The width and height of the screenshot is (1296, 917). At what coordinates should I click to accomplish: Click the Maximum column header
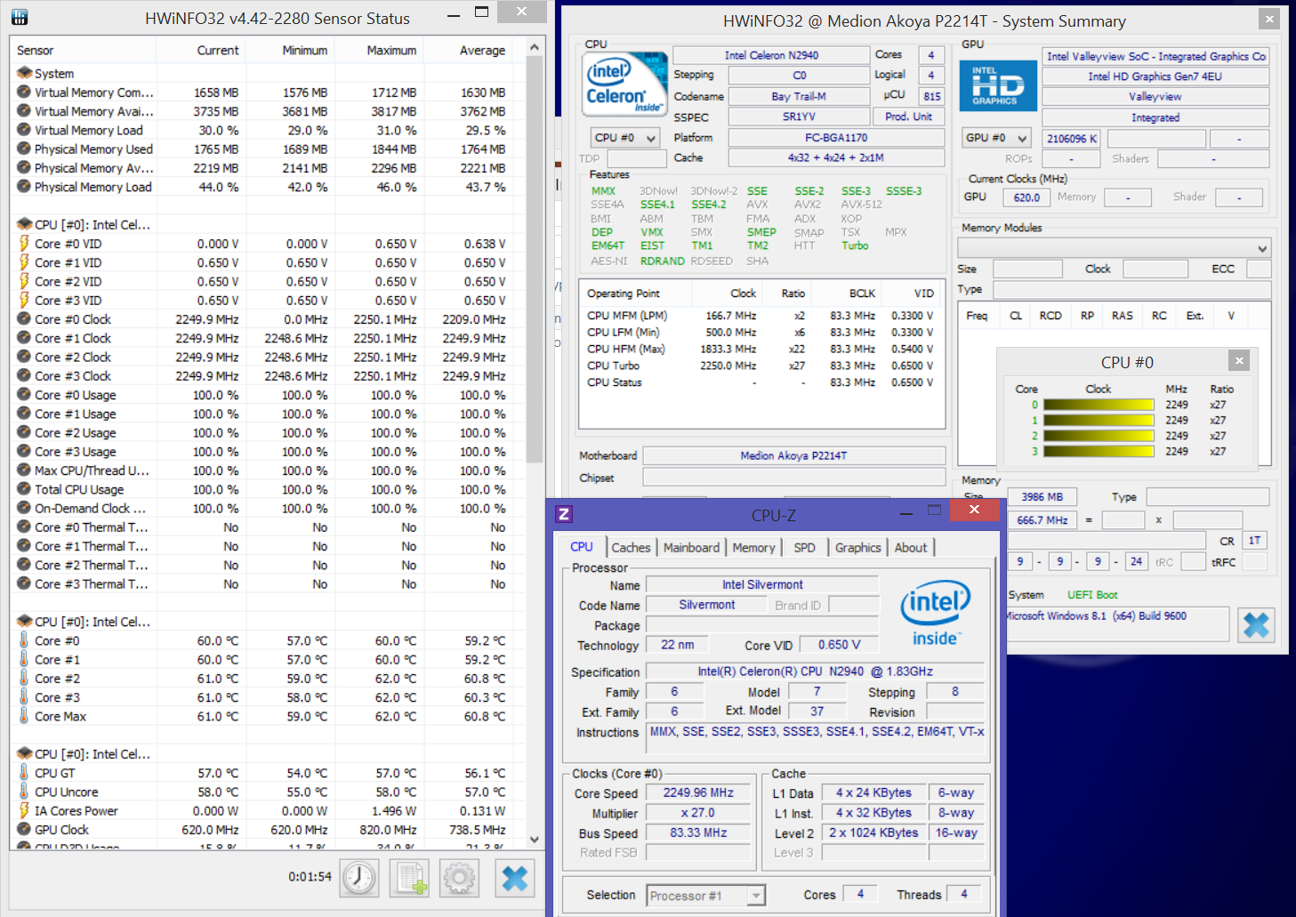[379, 51]
